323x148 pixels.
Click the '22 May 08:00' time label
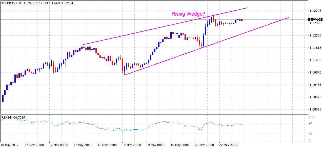click(204, 145)
